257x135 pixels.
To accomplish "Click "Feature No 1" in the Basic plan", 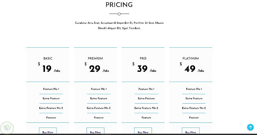I will pos(51,89).
